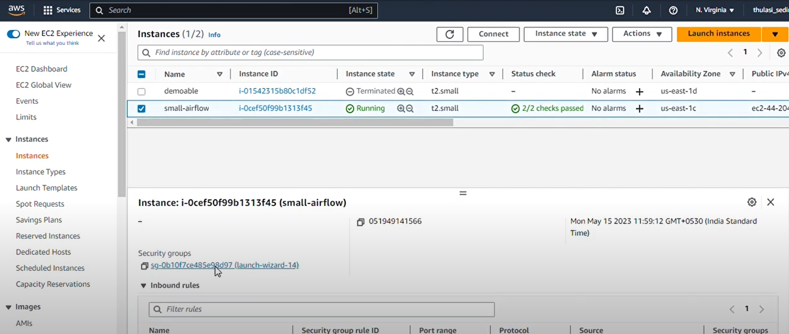Copy the owner ID 051949141566
The height and width of the screenshot is (334, 789).
point(361,222)
